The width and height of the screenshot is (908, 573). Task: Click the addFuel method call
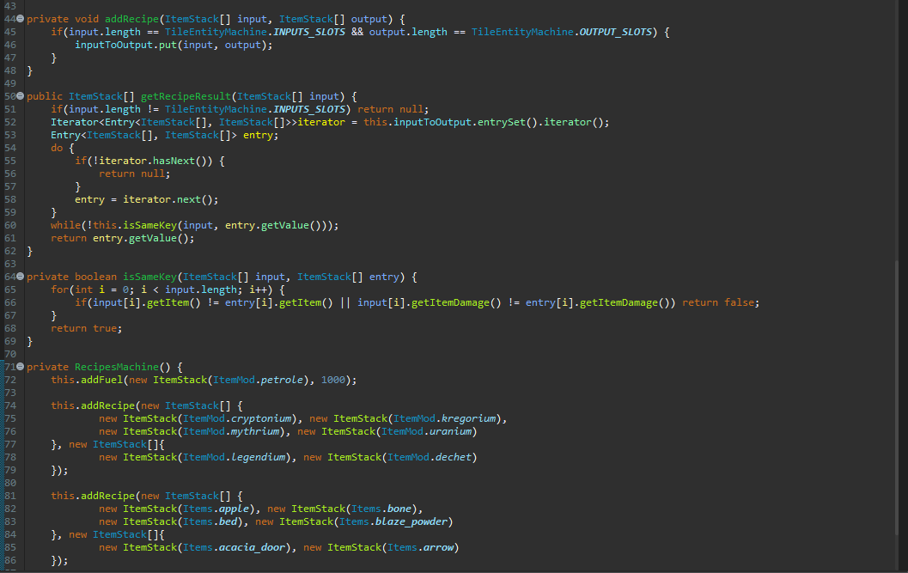coord(103,380)
